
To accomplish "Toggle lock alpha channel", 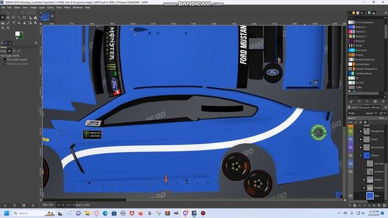I will click(365, 122).
